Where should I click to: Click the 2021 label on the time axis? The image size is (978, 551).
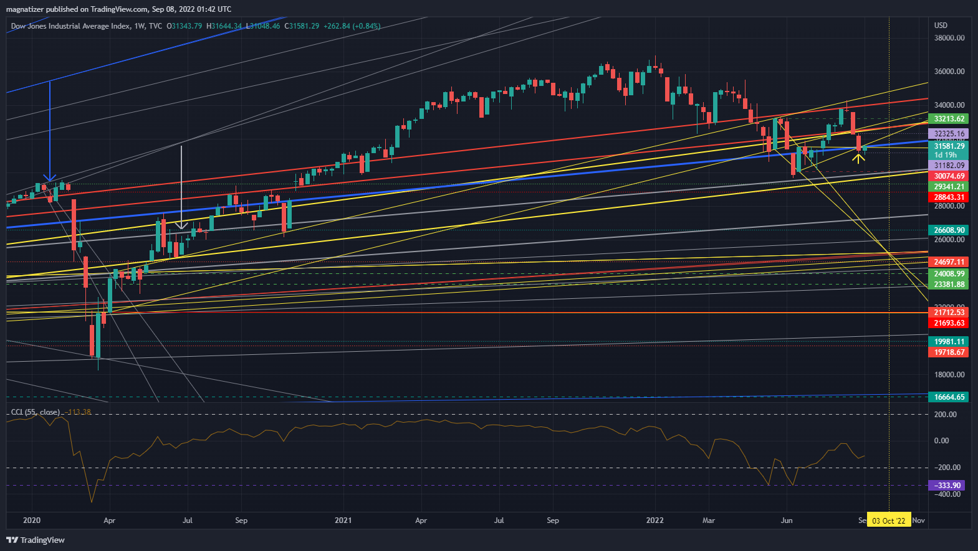click(343, 520)
